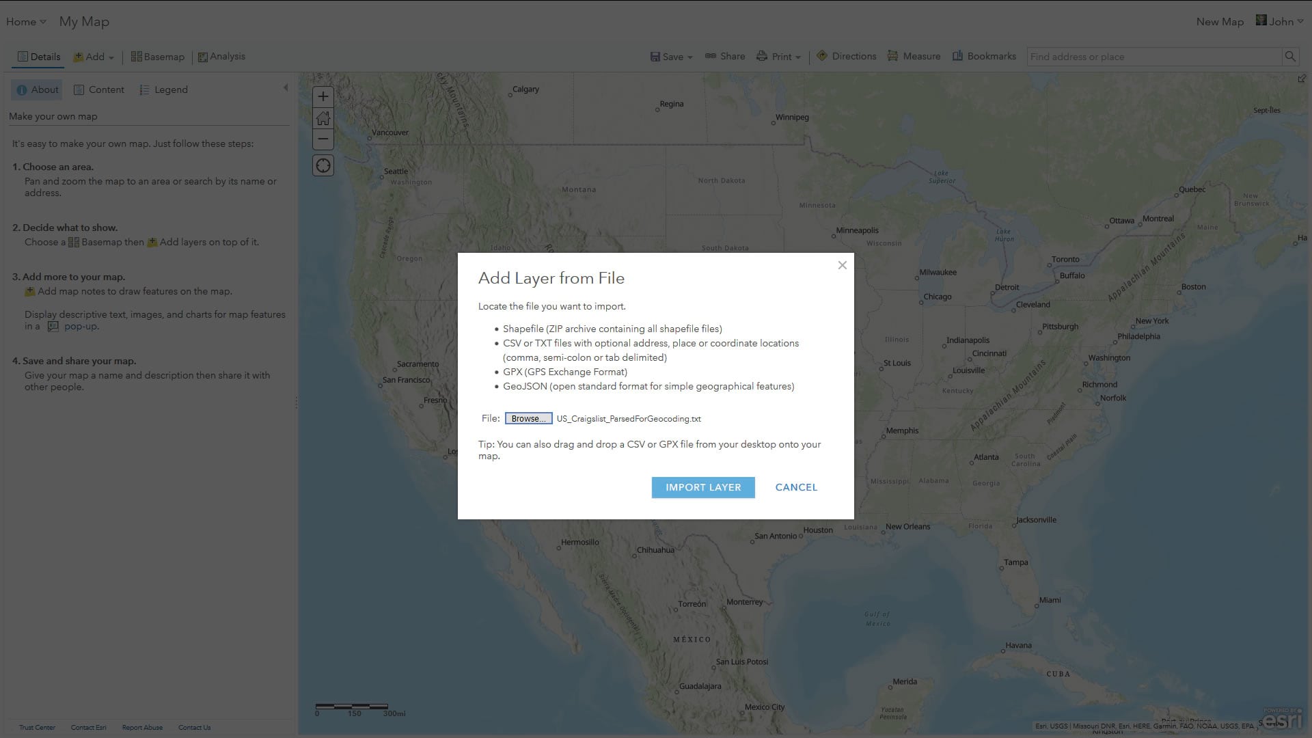Expand the Add dropdown menu
The height and width of the screenshot is (738, 1312).
tap(94, 57)
